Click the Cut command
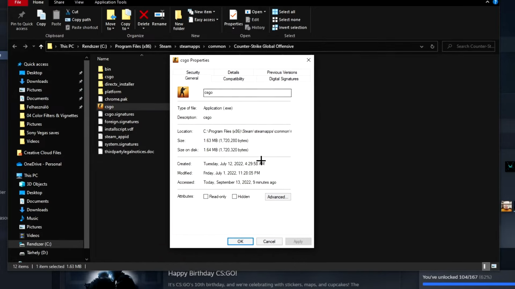 click(x=72, y=12)
